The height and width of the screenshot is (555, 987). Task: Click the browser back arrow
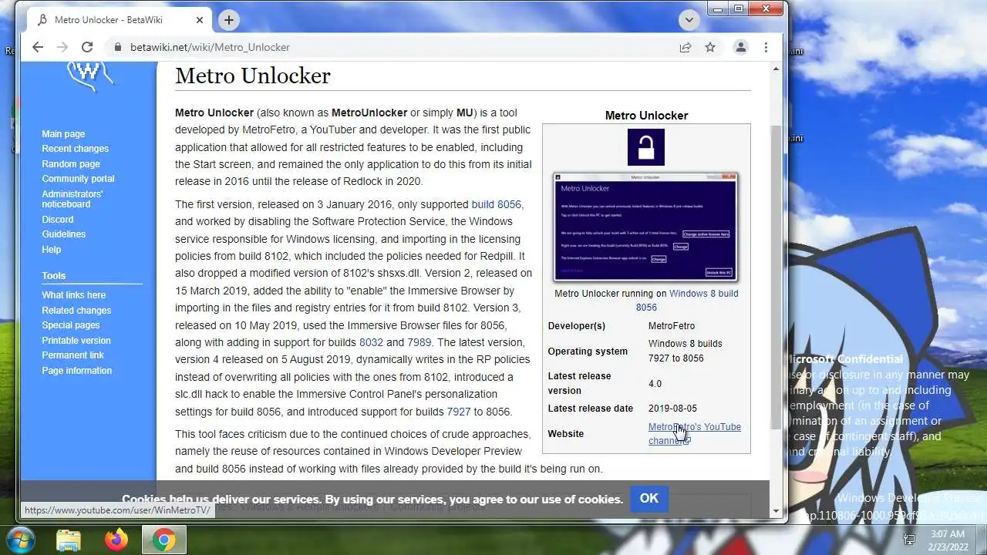pyautogui.click(x=38, y=47)
